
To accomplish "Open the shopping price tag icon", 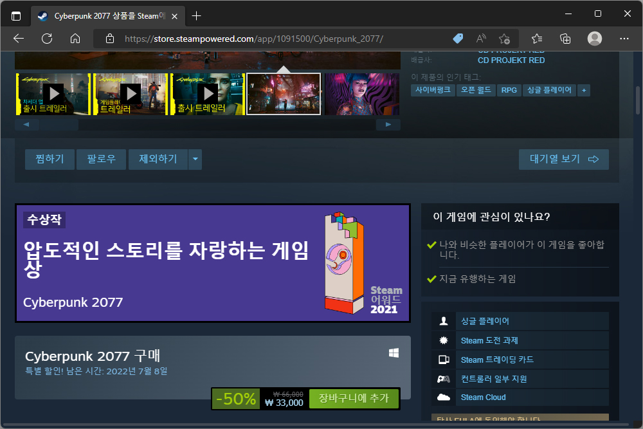I will [458, 39].
